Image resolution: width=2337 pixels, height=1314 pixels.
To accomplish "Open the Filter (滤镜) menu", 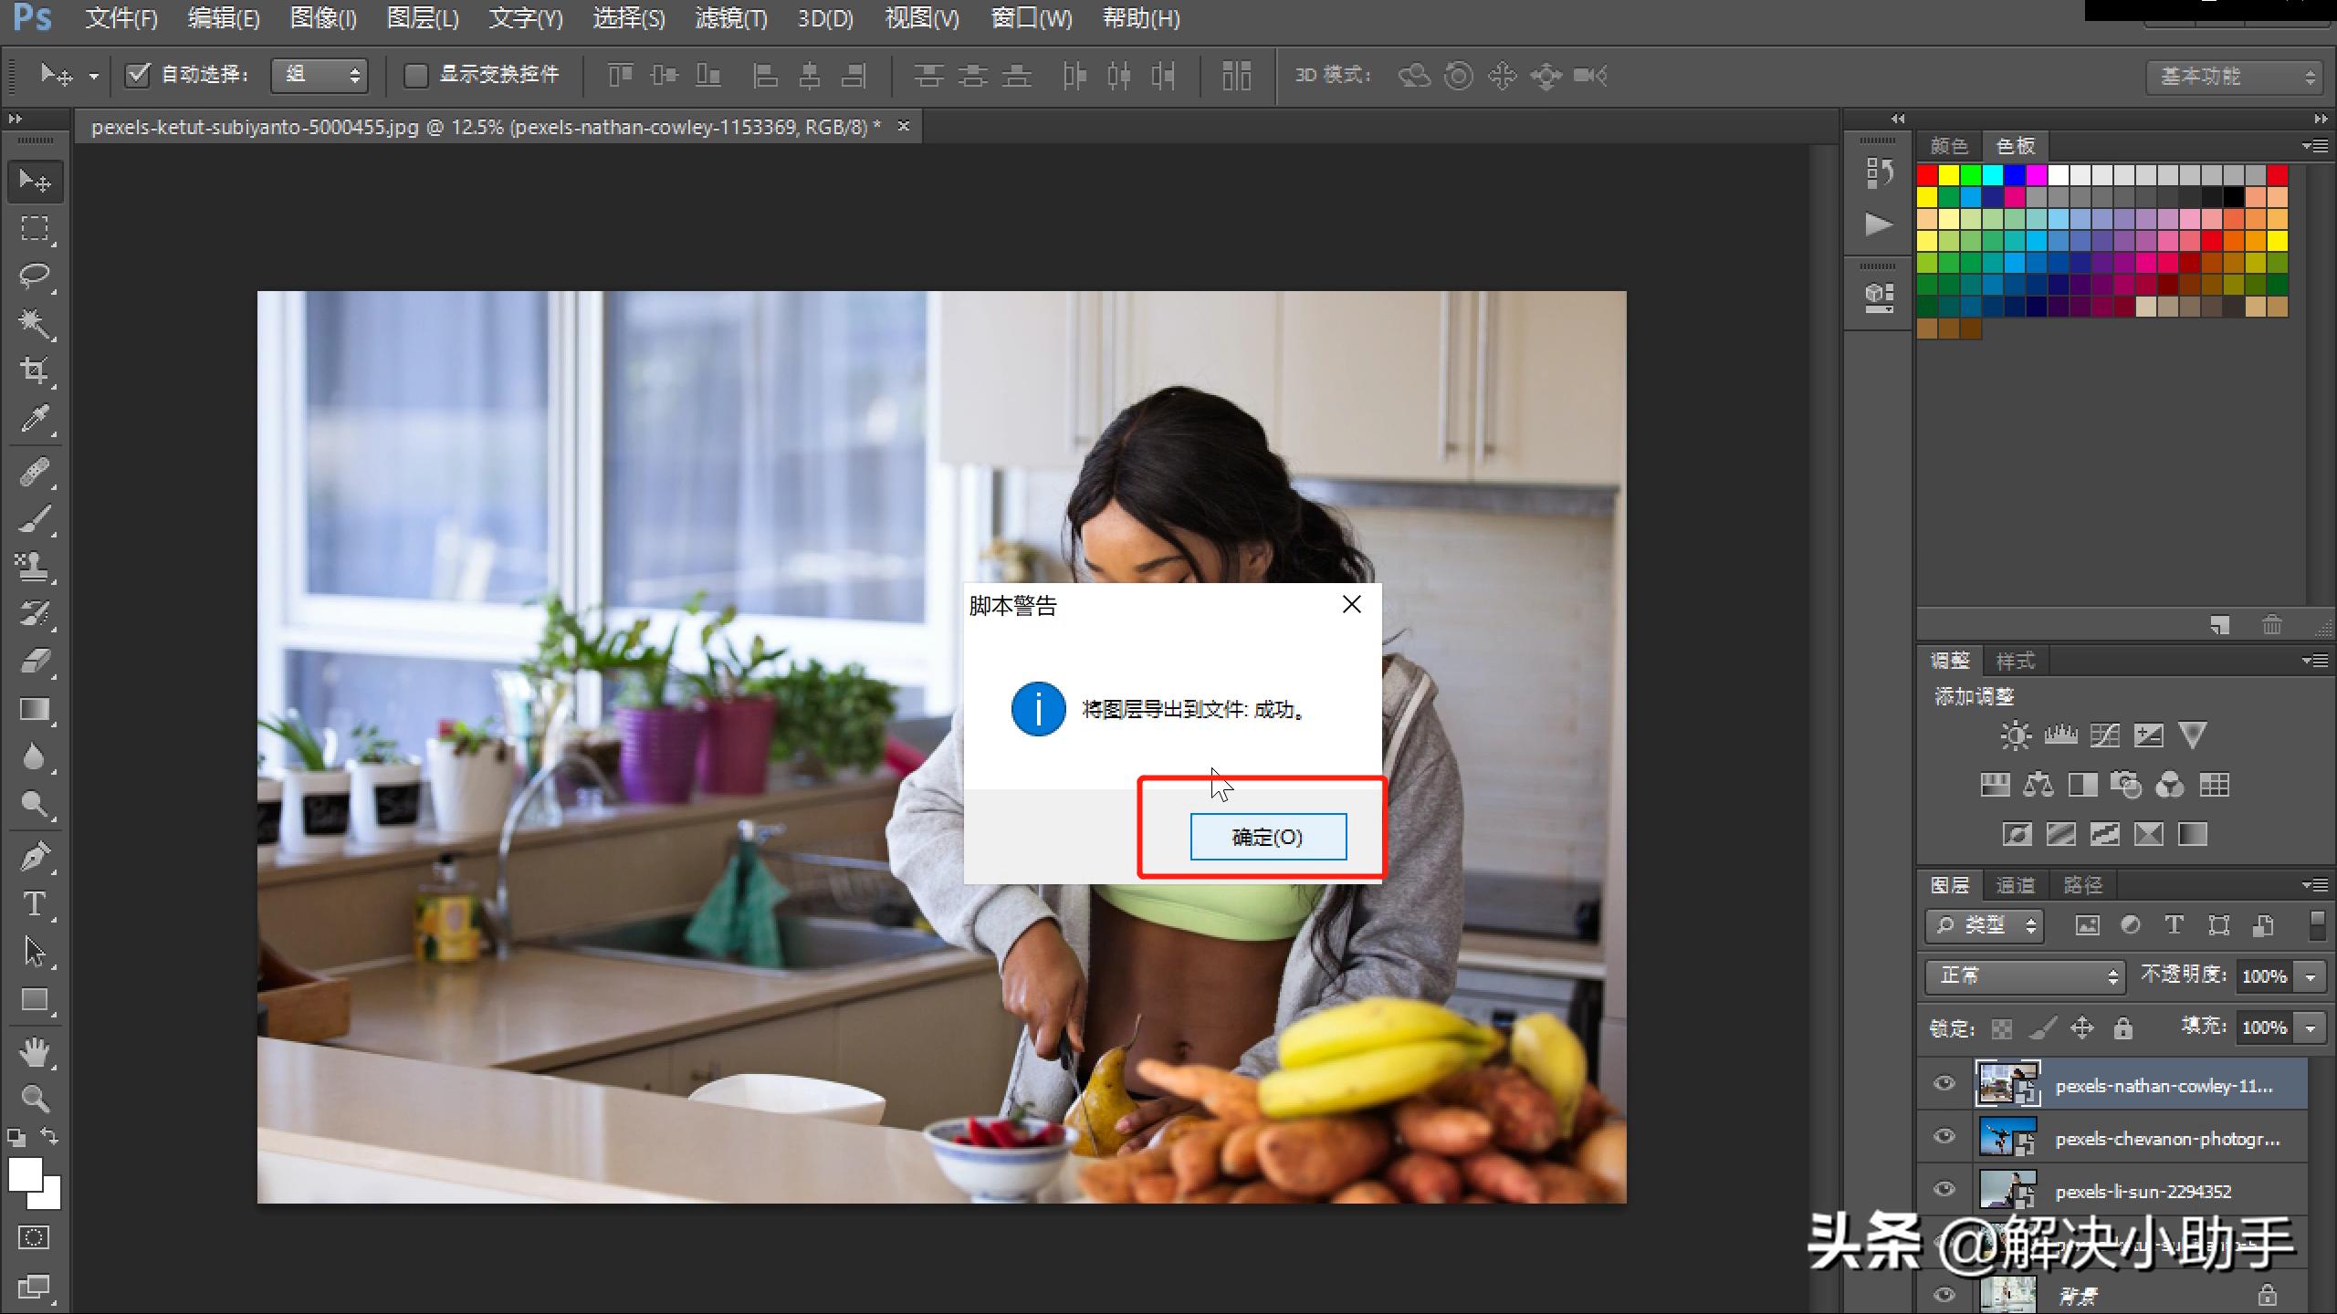I will click(x=730, y=18).
